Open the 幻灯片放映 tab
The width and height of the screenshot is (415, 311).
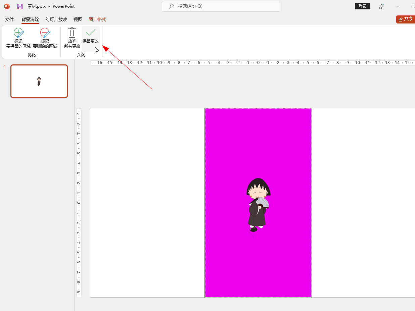click(56, 19)
